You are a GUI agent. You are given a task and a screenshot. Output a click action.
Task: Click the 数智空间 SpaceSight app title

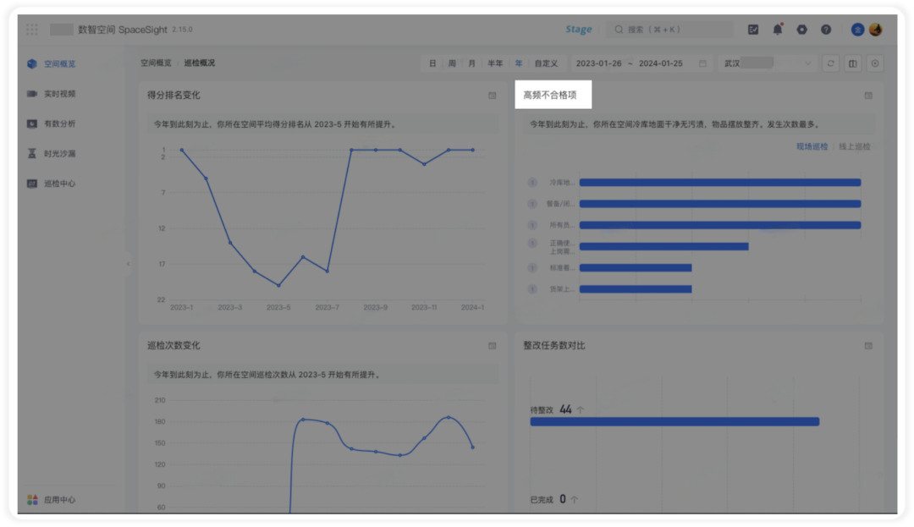click(x=123, y=29)
